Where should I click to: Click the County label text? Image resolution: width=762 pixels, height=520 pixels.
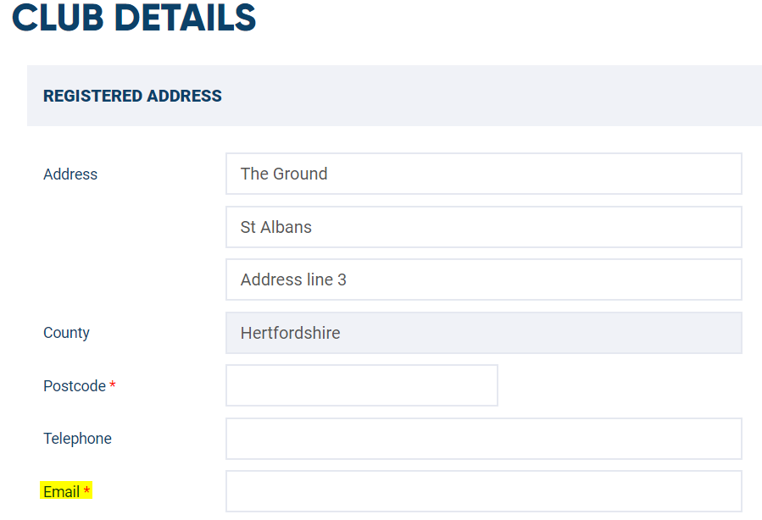66,333
